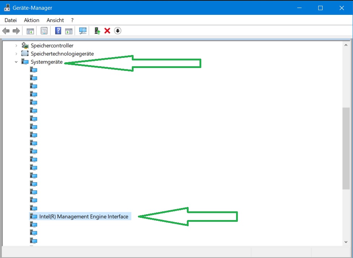Expand the Speichertechnologiegeräte category
353x258 pixels.
click(x=16, y=54)
